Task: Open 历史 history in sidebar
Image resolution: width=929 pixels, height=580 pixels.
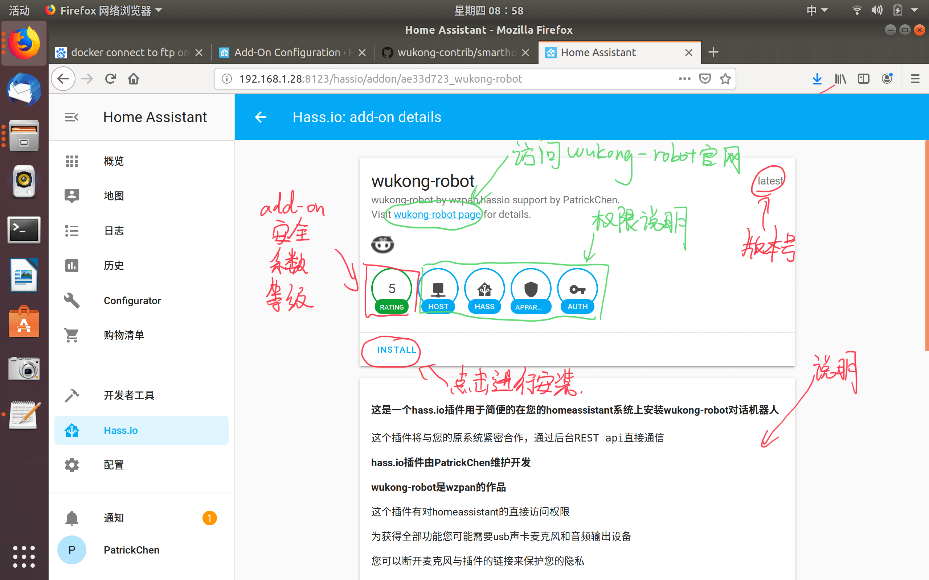Action: [x=141, y=265]
